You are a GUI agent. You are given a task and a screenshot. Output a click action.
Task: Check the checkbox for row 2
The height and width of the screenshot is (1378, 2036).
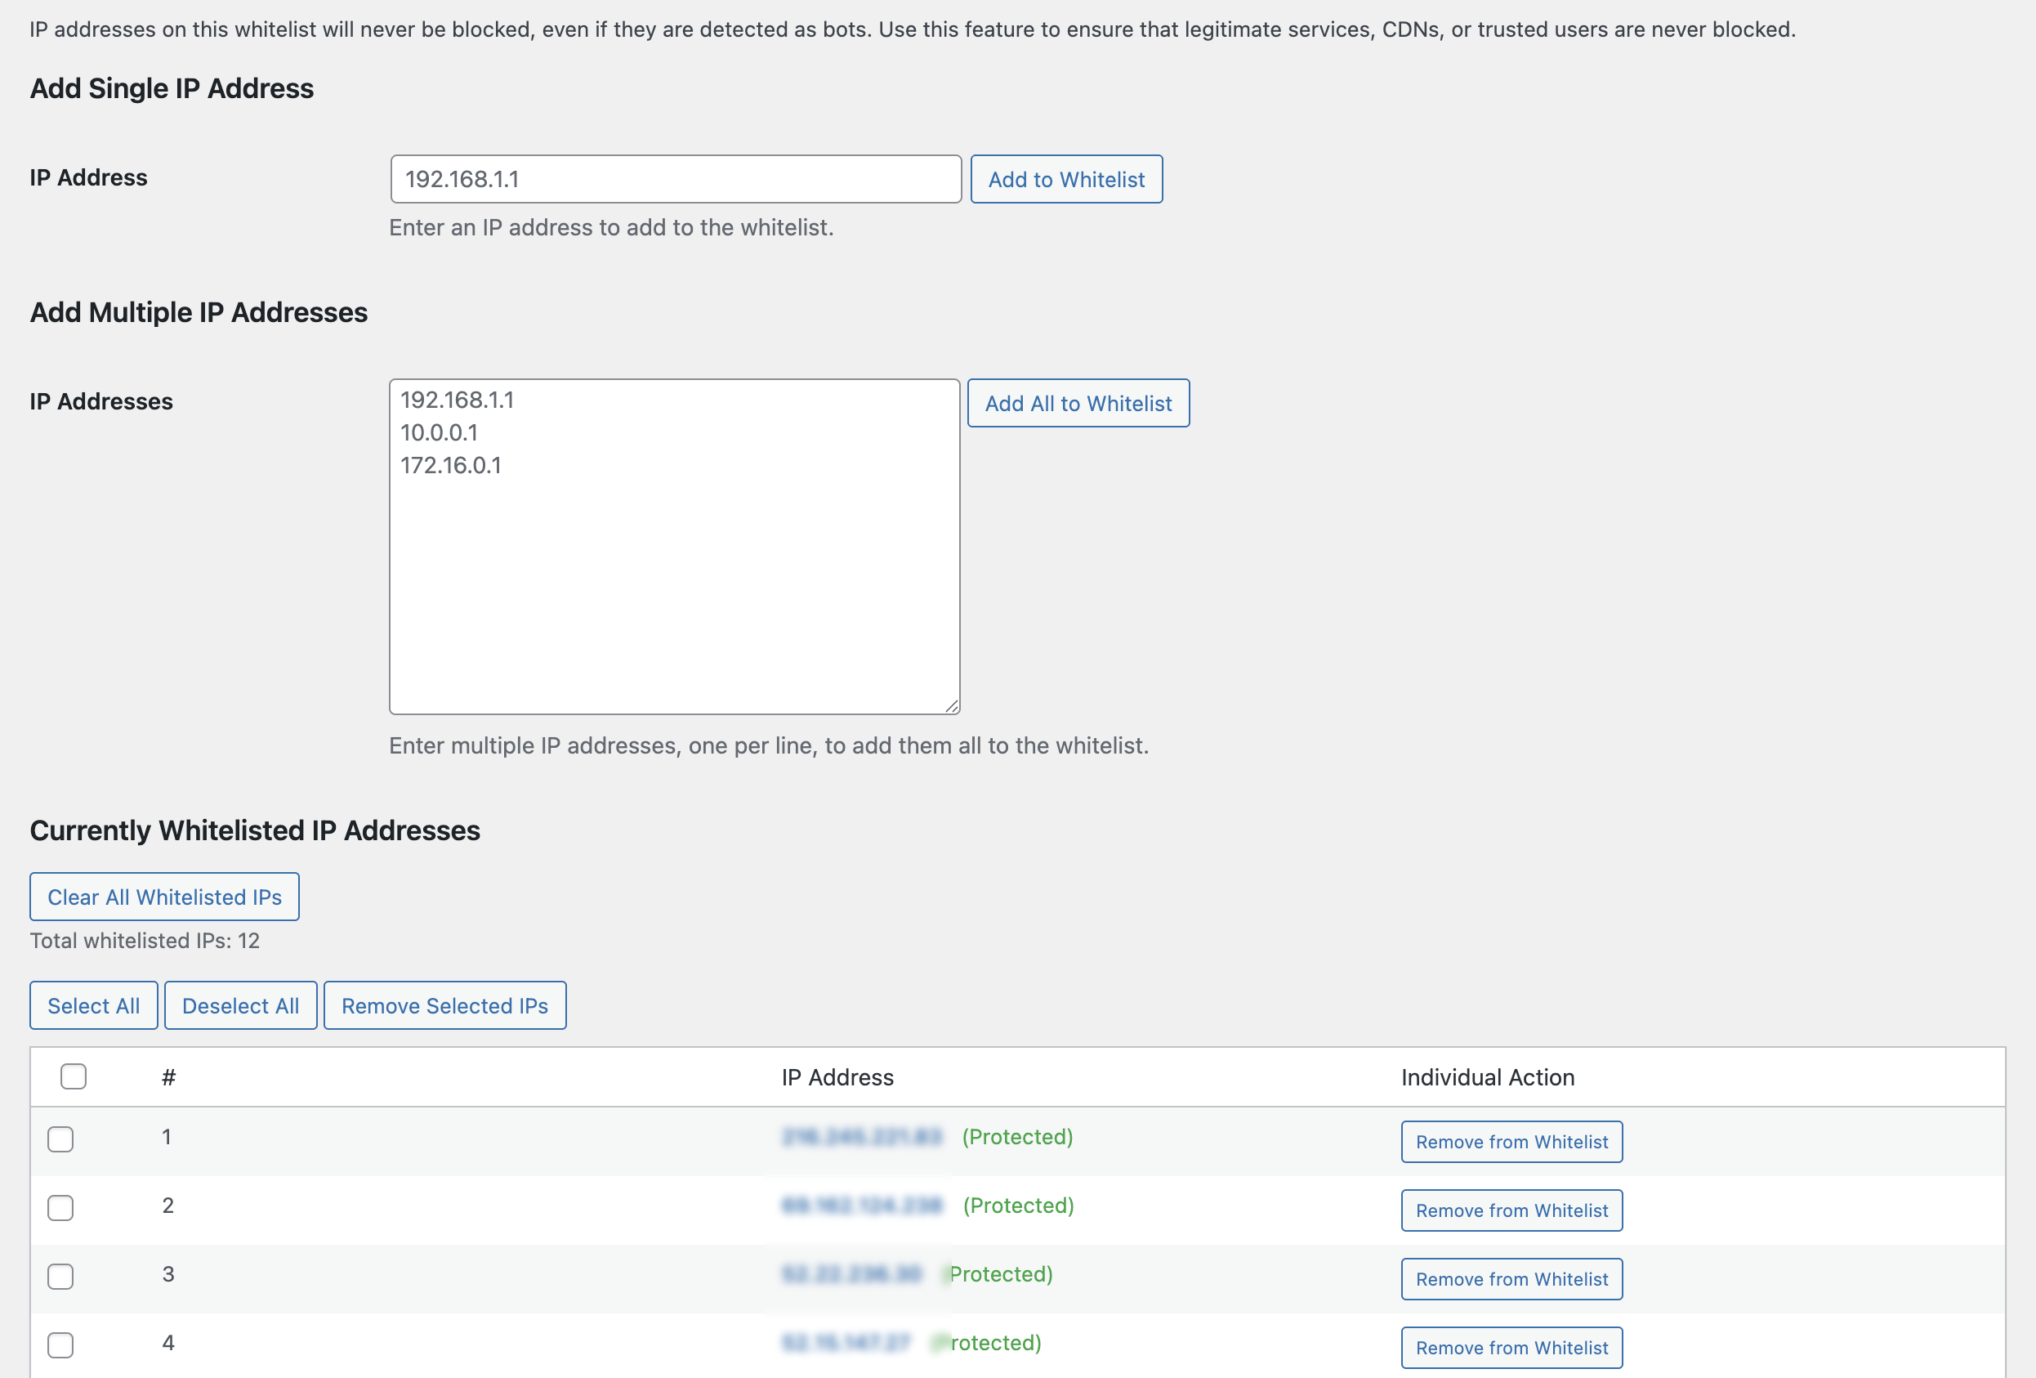pos(60,1208)
